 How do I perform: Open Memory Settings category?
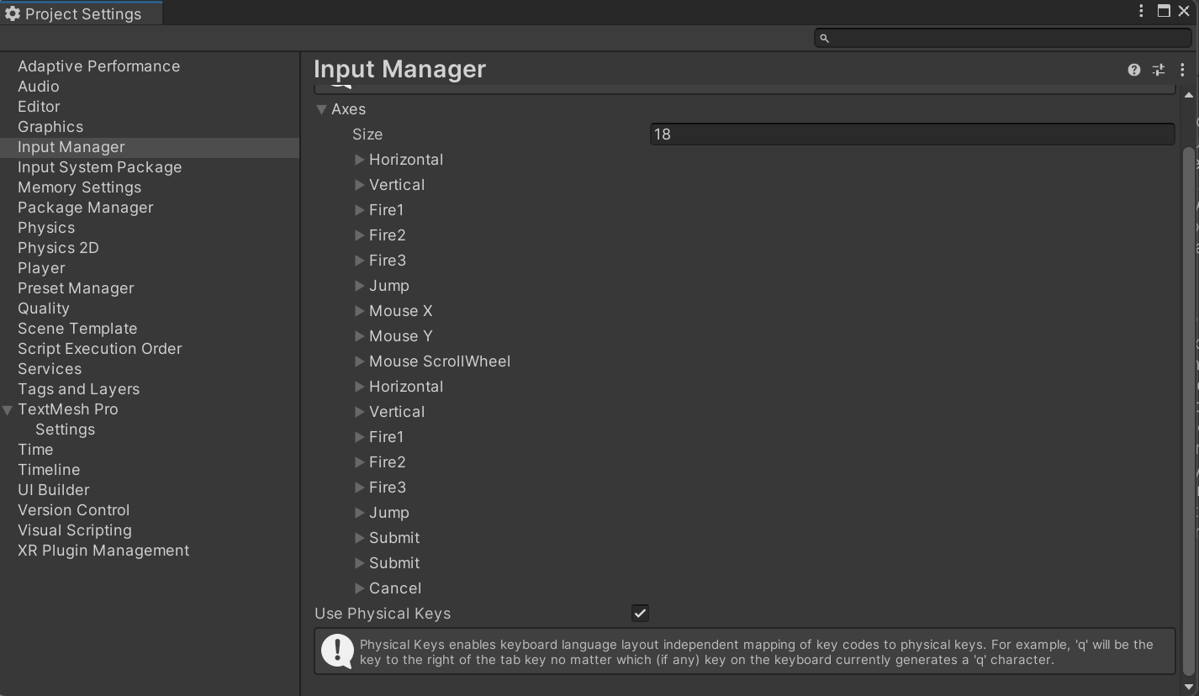[x=79, y=187]
